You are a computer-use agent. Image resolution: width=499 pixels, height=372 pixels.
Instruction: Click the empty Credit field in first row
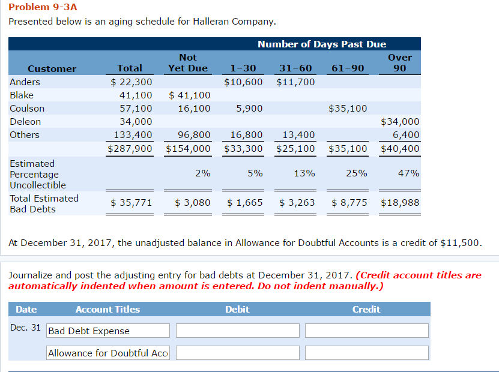coord(366,331)
